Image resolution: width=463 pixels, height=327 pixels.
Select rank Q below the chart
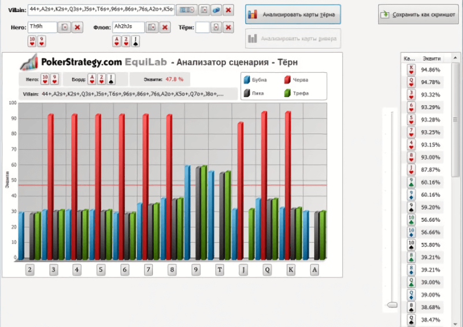(267, 269)
